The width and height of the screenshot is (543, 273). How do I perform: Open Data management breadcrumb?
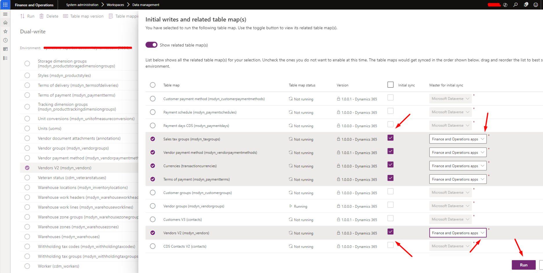146,5
